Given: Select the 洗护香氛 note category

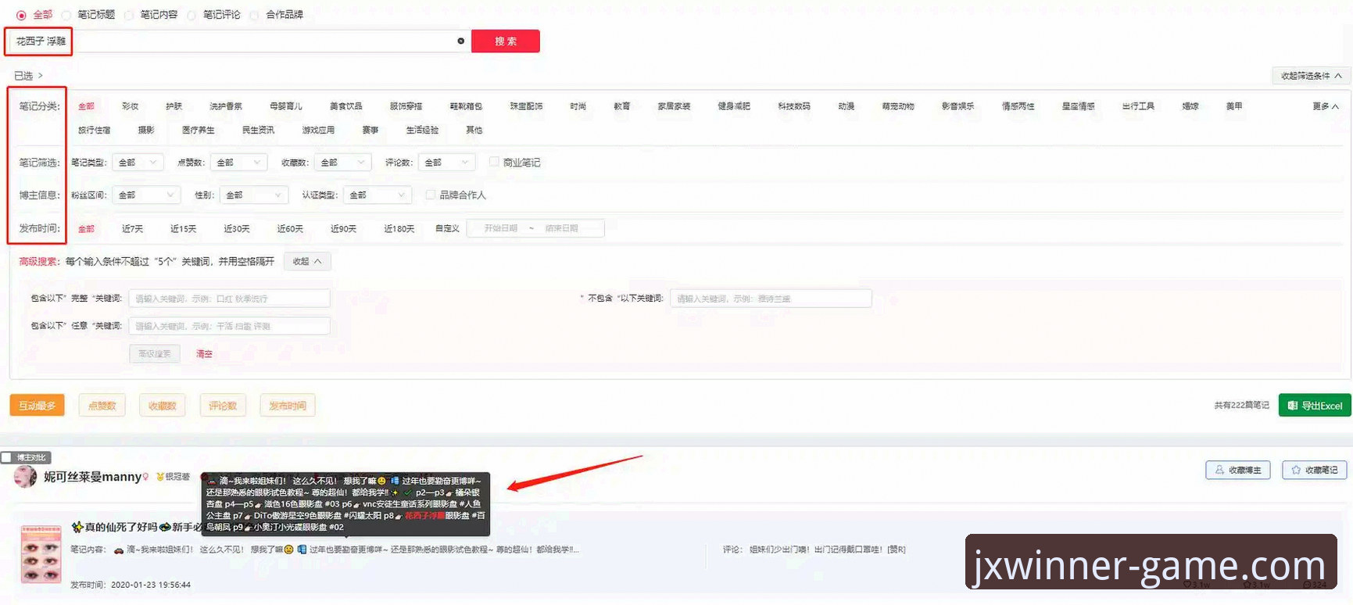Looking at the screenshot, I should (x=226, y=106).
